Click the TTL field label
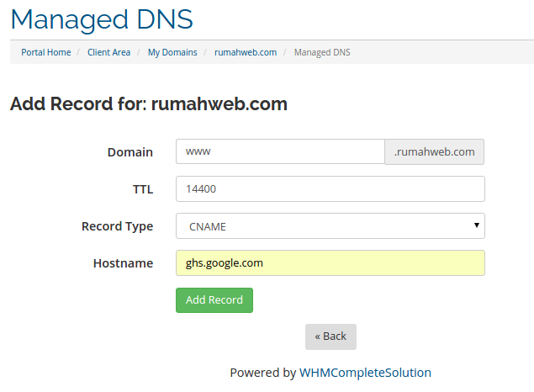The image size is (534, 392). pos(143,189)
